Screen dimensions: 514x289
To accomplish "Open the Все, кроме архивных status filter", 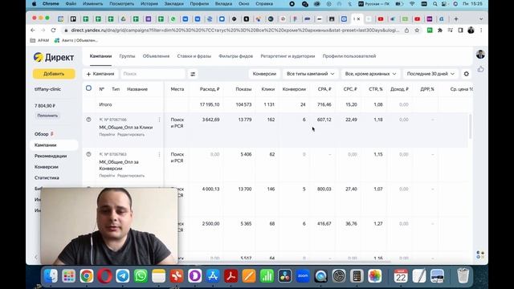I will [370, 74].
